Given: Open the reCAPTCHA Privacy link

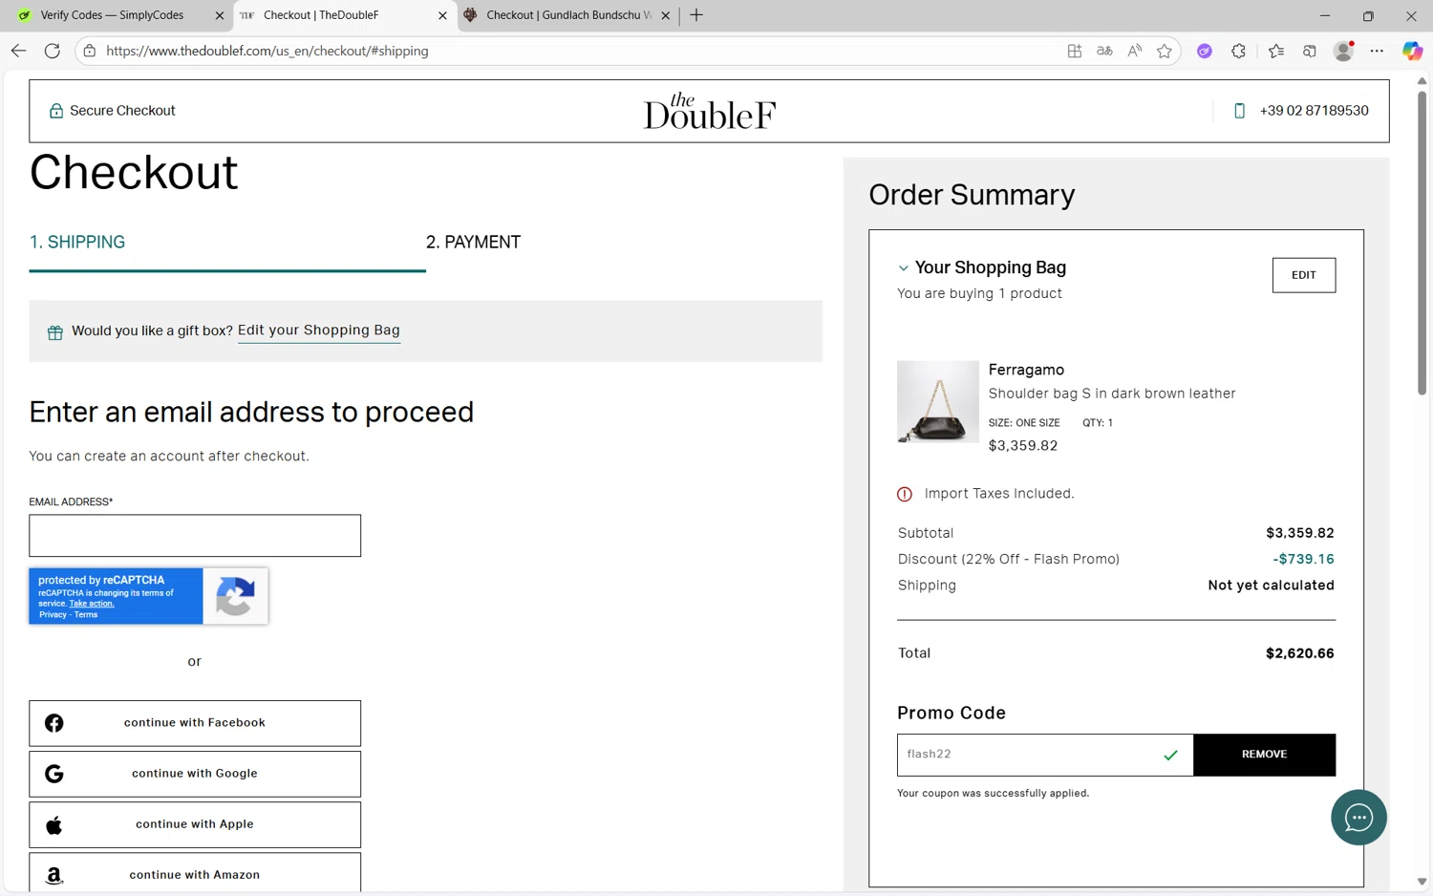Looking at the screenshot, I should click(x=53, y=614).
